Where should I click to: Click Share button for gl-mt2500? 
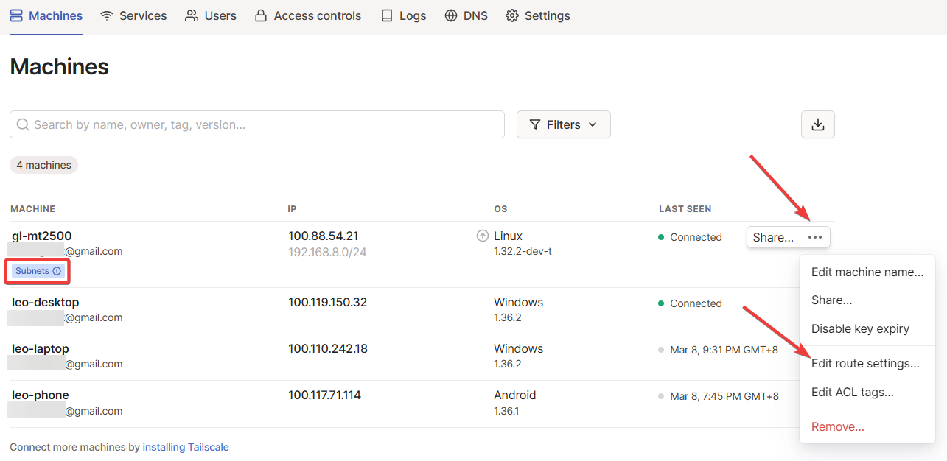(773, 237)
